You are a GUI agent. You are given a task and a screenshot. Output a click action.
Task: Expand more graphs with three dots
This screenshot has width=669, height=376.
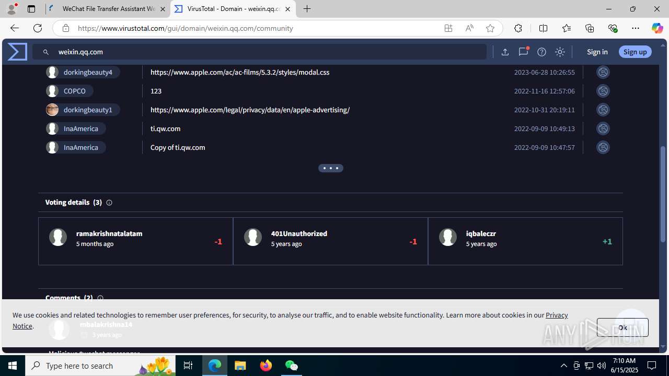pos(331,168)
